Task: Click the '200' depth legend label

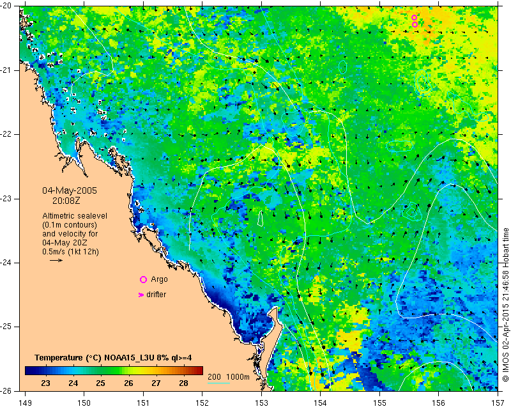Action: (x=214, y=377)
